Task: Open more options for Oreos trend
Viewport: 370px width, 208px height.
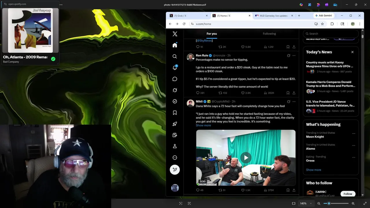Action: pyautogui.click(x=354, y=157)
